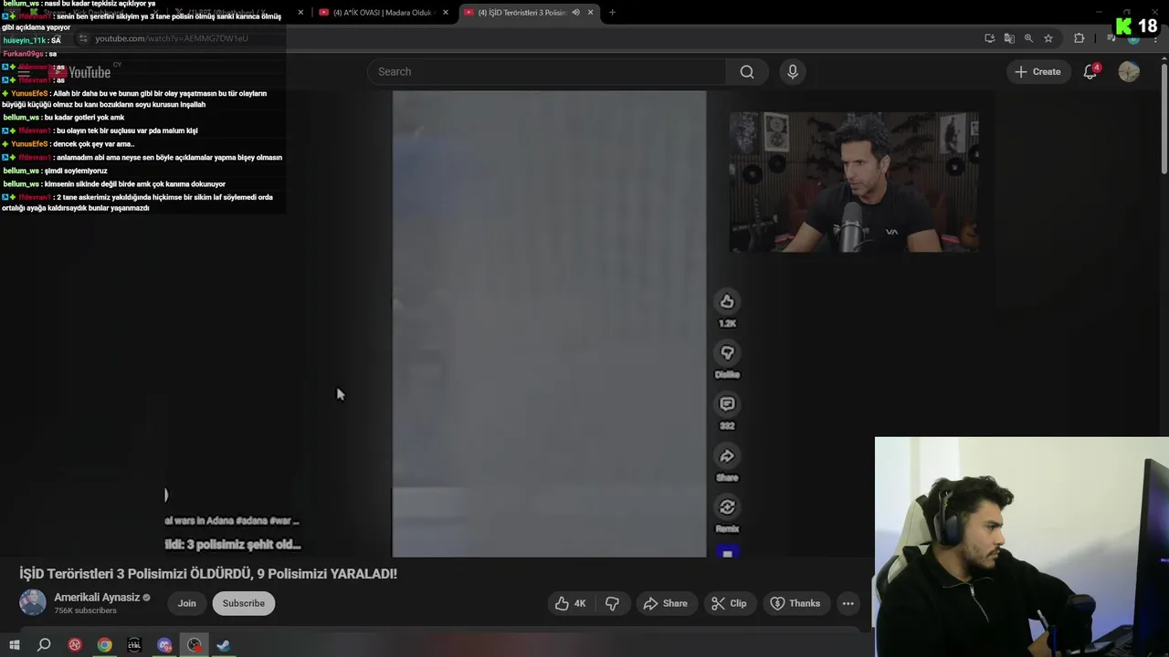Open the red circular app on taskbar

point(75,645)
